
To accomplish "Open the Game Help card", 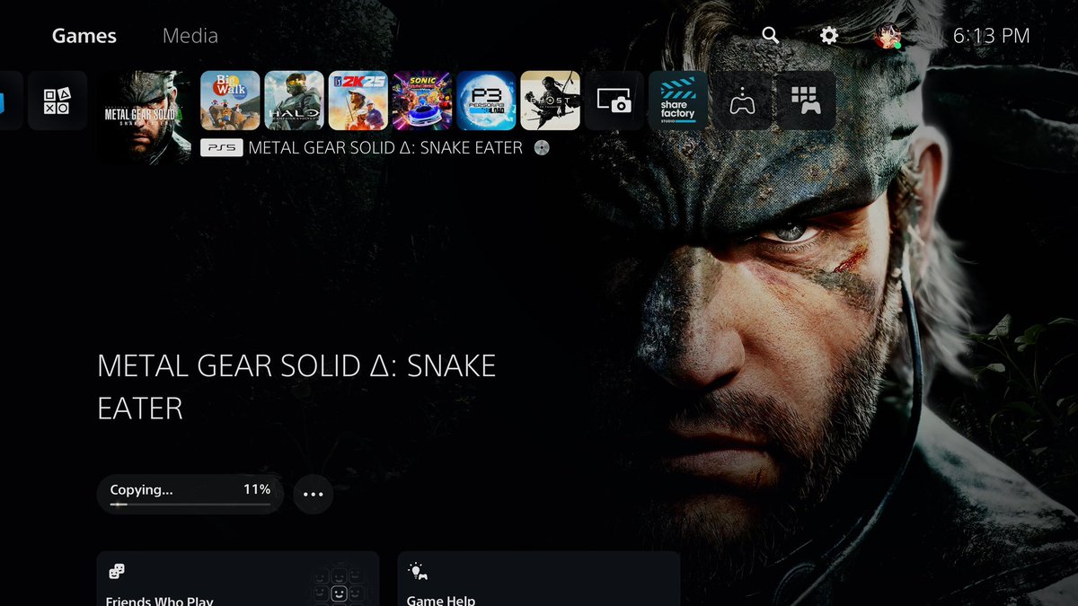I will point(538,578).
